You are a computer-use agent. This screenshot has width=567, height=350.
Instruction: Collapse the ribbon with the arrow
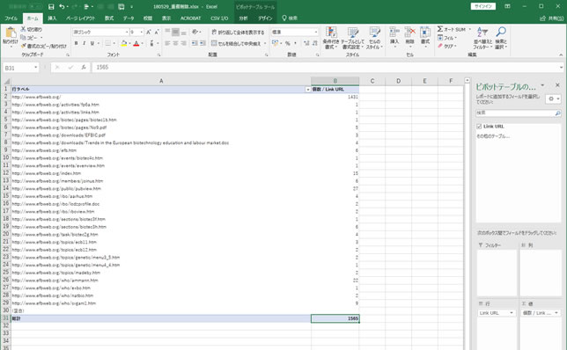(561, 55)
